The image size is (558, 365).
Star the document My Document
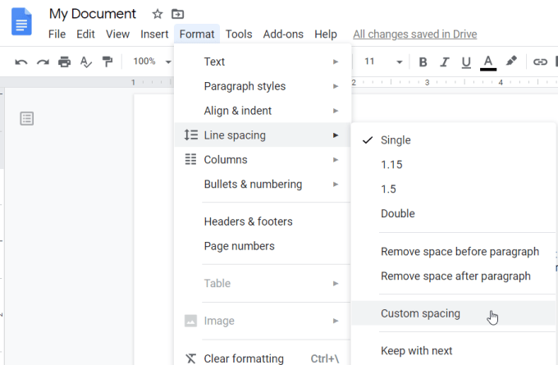pyautogui.click(x=158, y=14)
